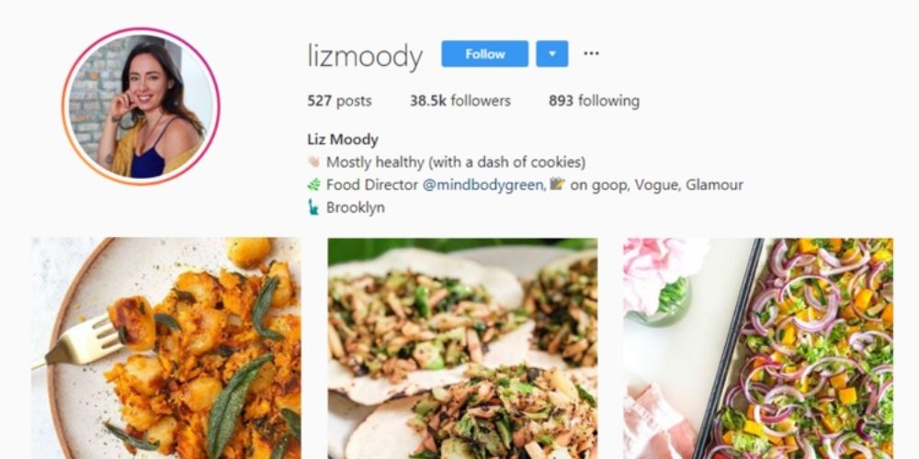Expand suggested accounts dropdown arrow beside Follow
919x459 pixels.
pos(552,54)
